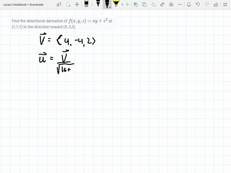
Task: Click the Ink to Shape icon
Action: tap(144, 4)
